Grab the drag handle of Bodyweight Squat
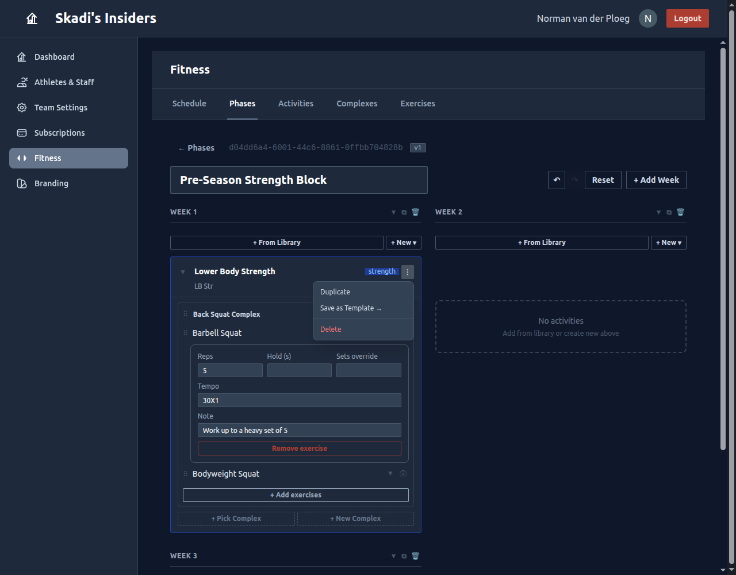Viewport: 736px width, 575px height. [x=186, y=474]
